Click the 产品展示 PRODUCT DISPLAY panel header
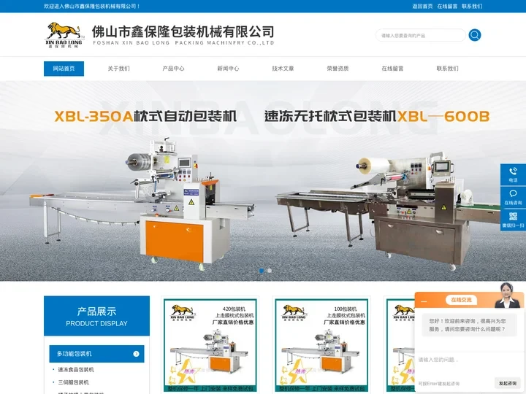Screen dimensions: 526x394 tap(96, 316)
